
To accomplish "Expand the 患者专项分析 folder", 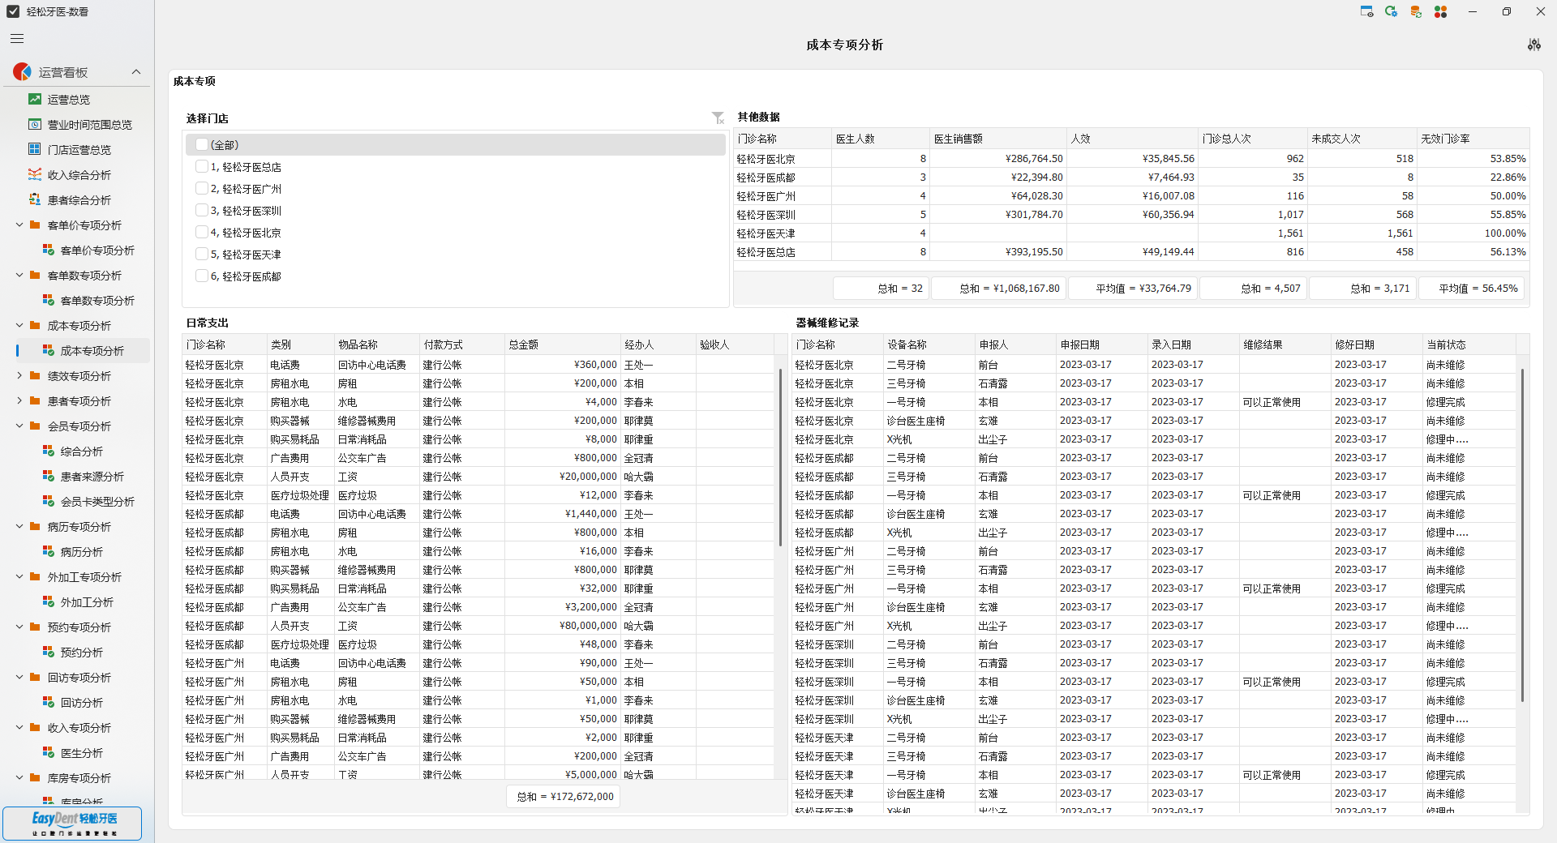I will [19, 401].
